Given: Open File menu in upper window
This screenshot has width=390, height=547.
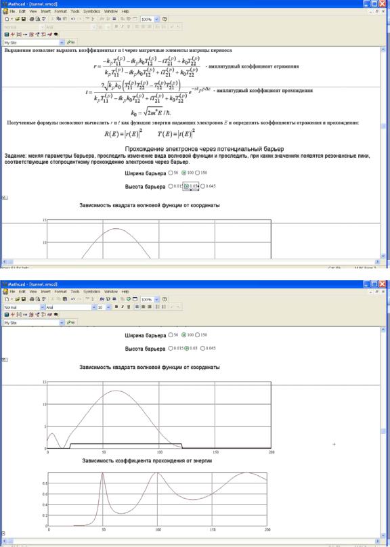Looking at the screenshot, I should 12,11.
